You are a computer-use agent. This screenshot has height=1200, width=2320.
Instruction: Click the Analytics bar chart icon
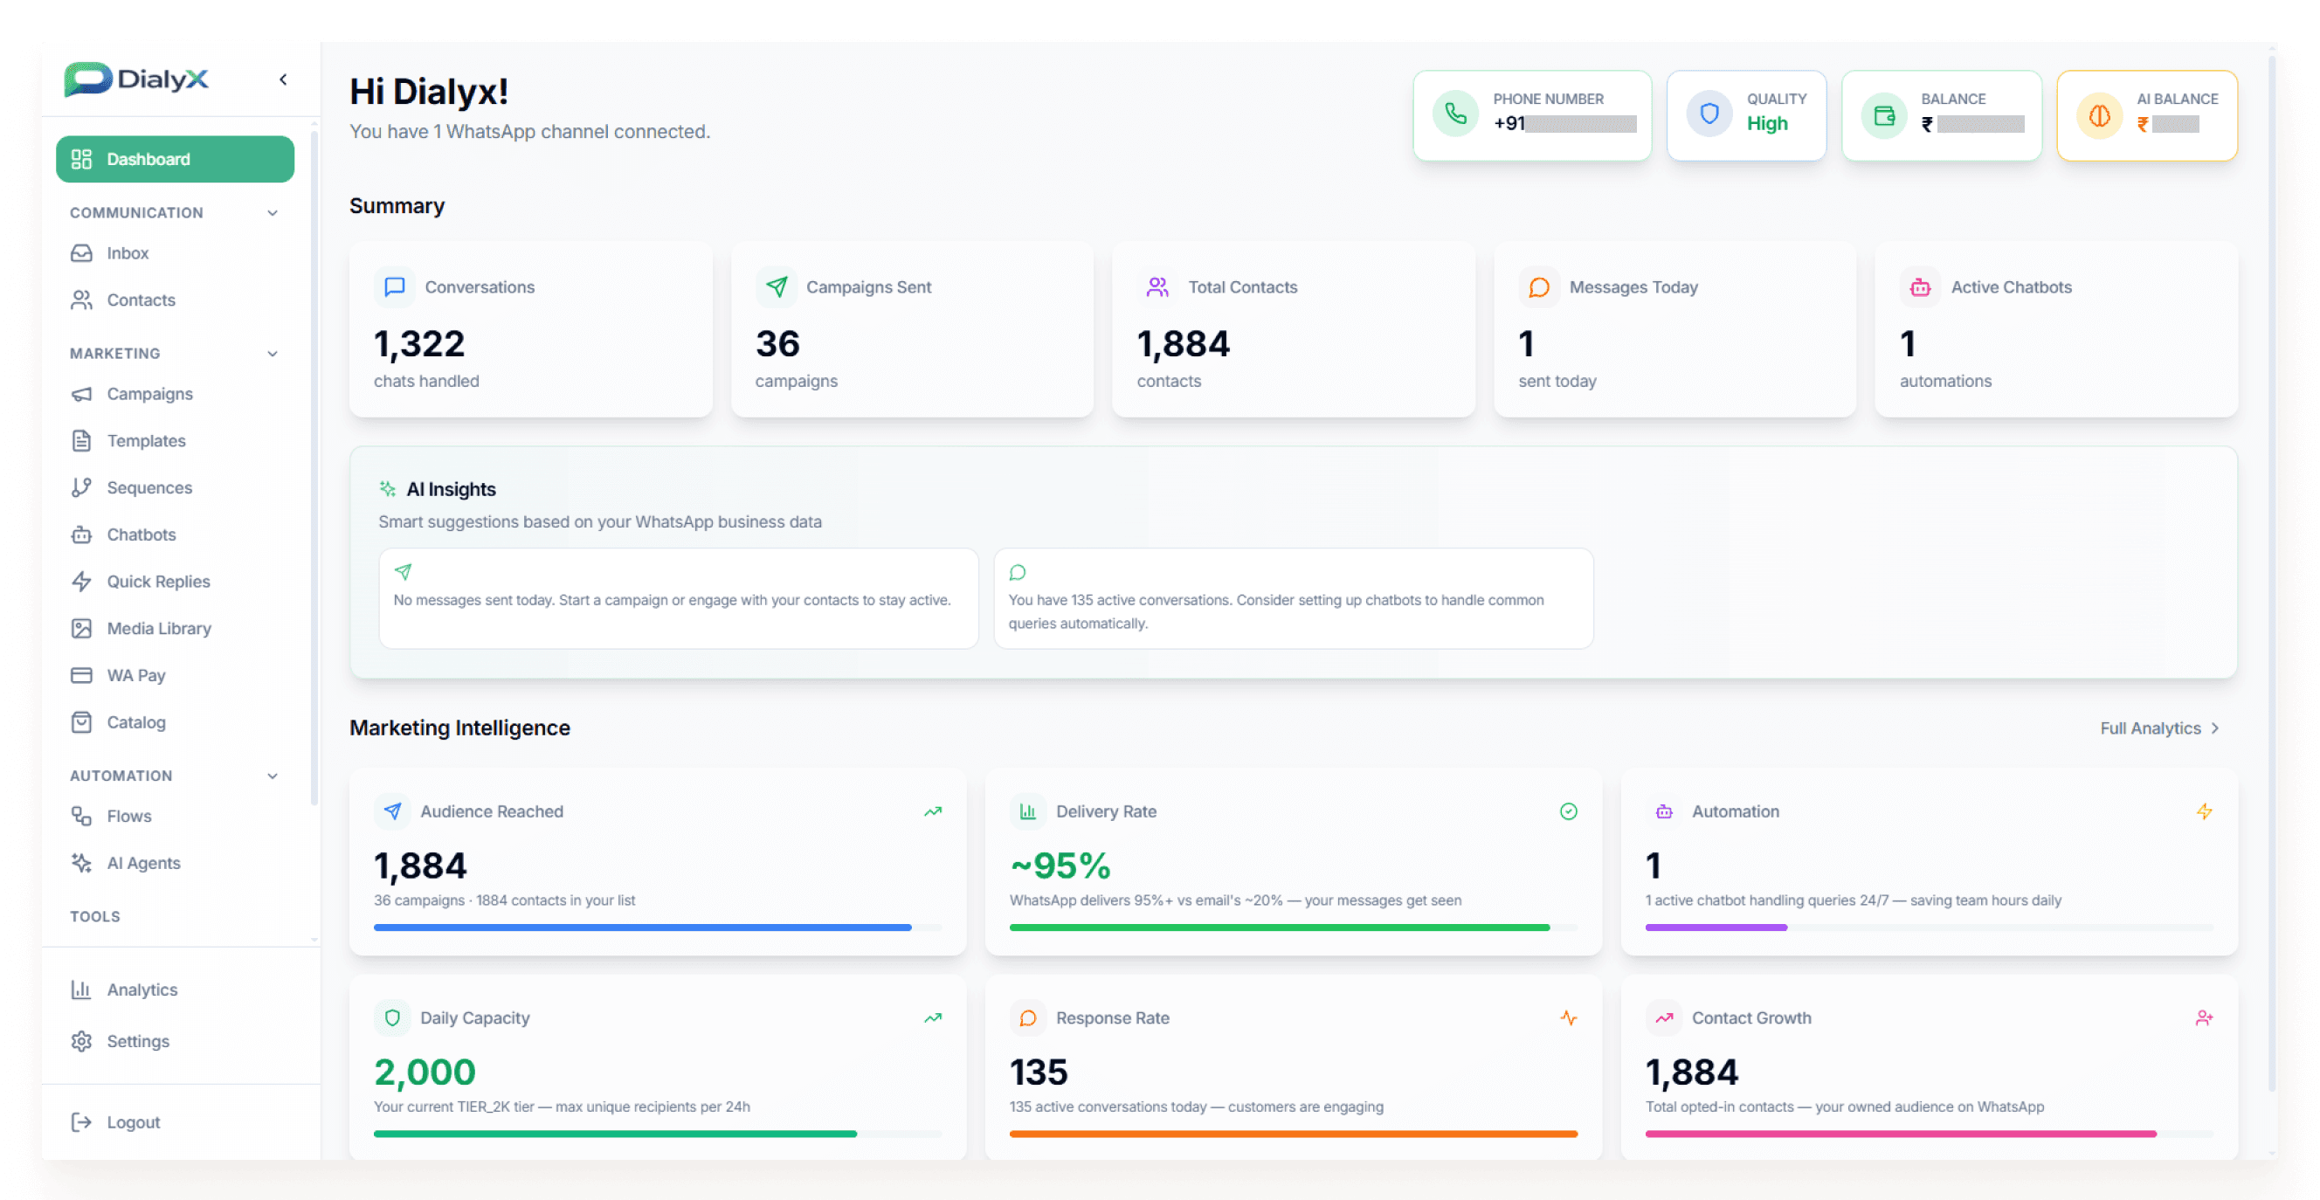click(x=82, y=990)
